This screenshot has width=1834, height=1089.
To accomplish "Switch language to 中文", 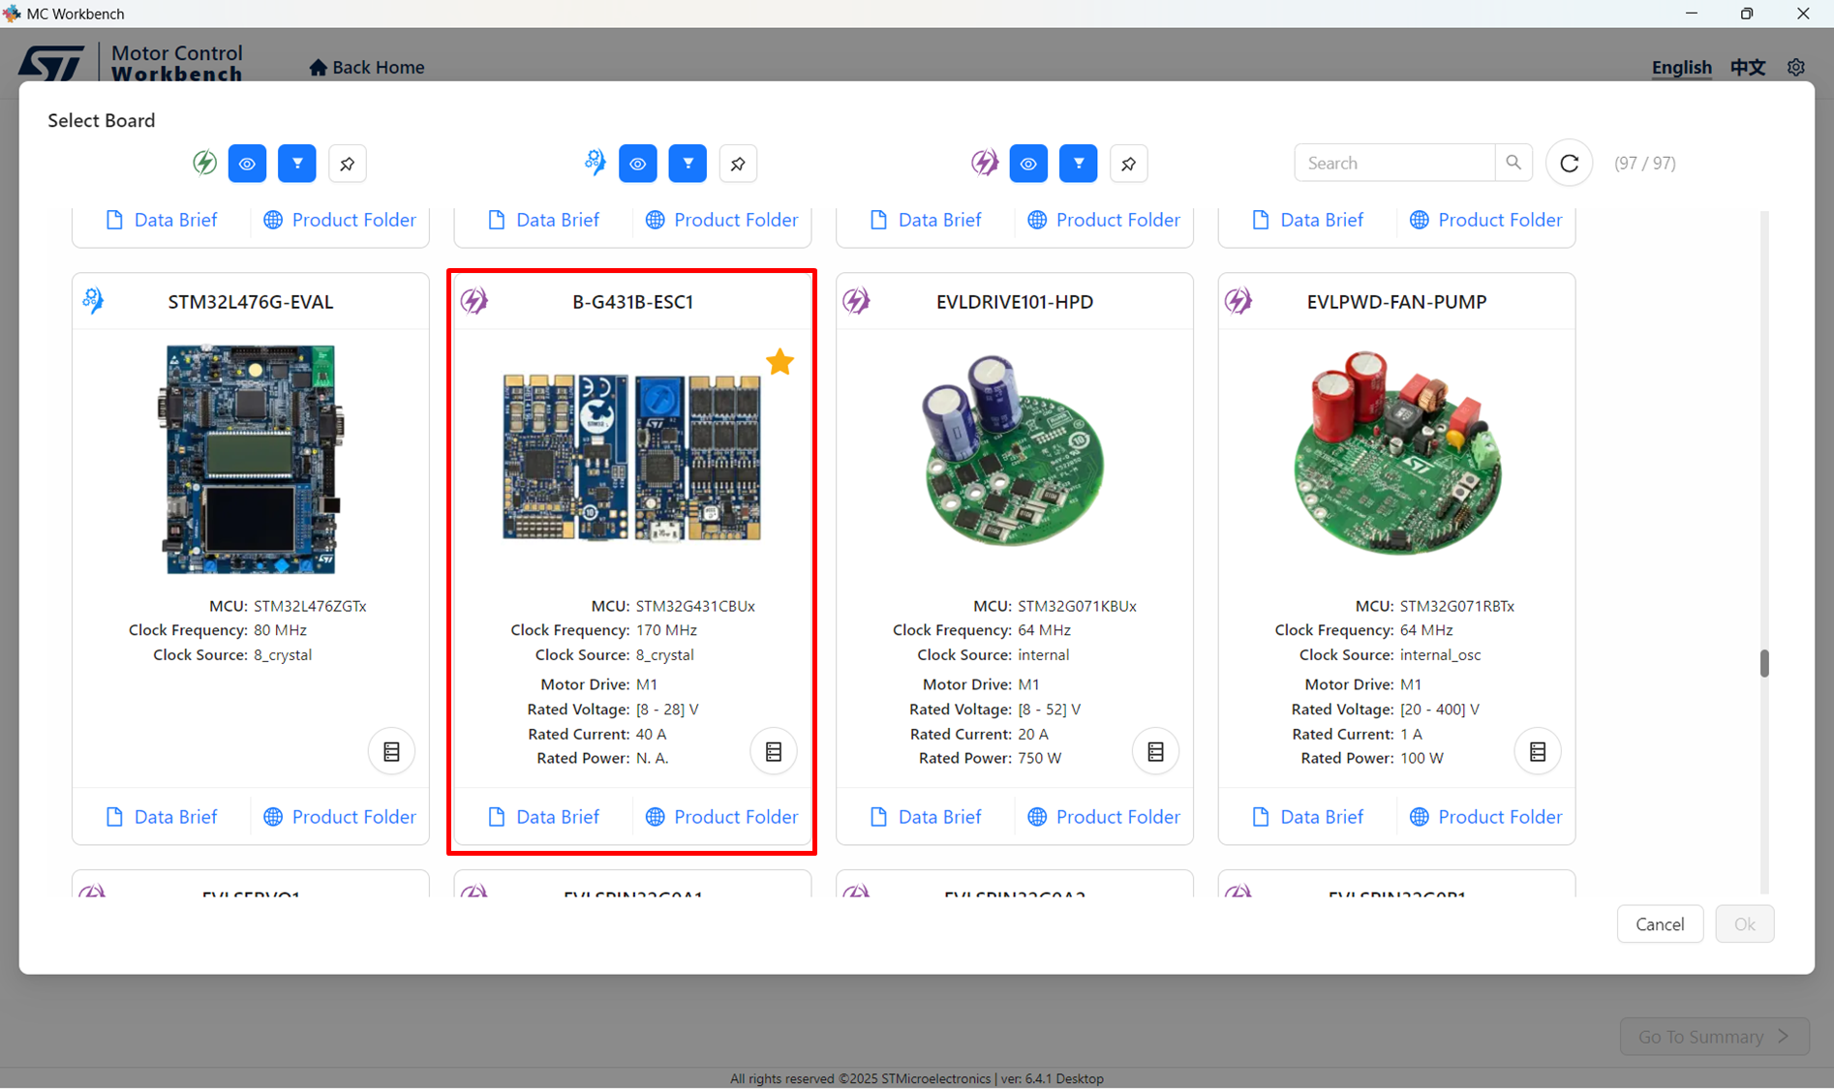I will point(1748,67).
